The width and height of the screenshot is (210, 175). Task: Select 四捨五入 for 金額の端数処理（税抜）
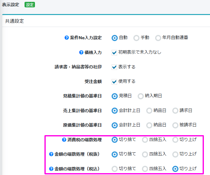(145, 154)
